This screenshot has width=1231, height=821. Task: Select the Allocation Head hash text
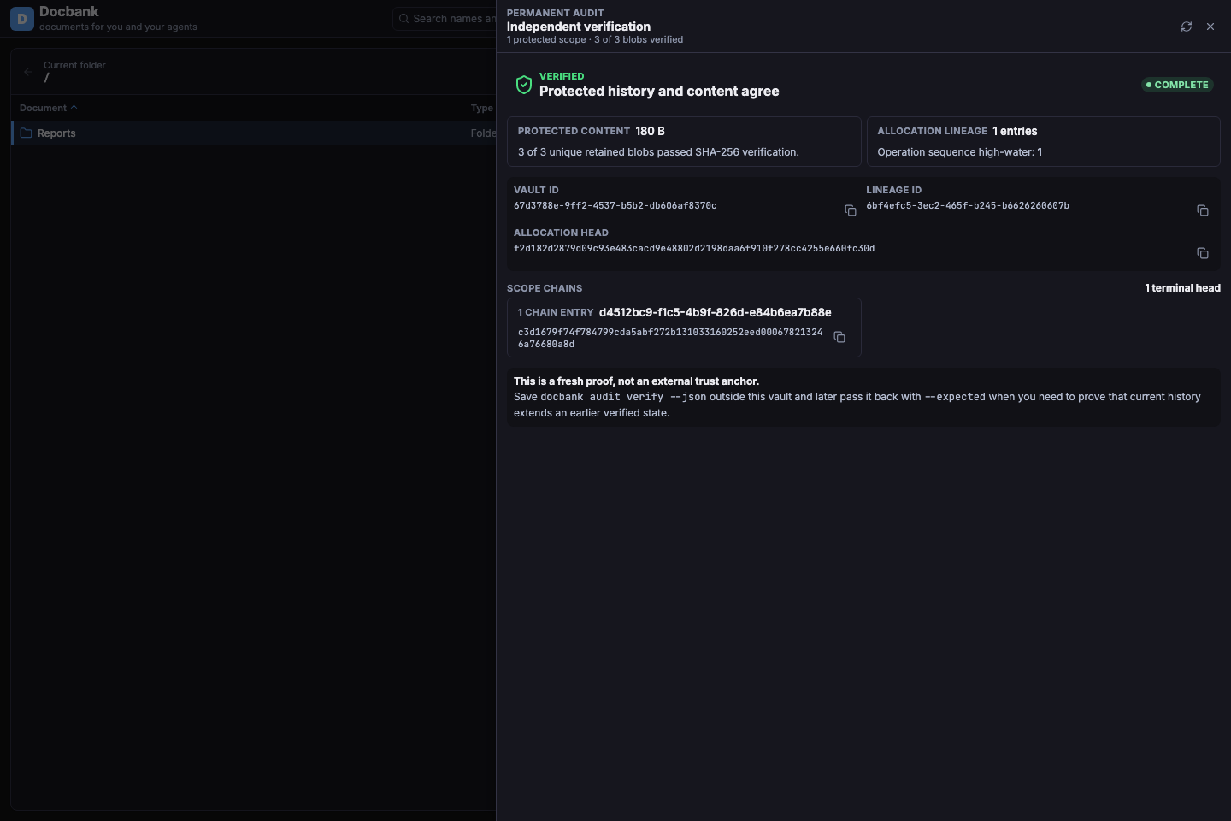(694, 248)
